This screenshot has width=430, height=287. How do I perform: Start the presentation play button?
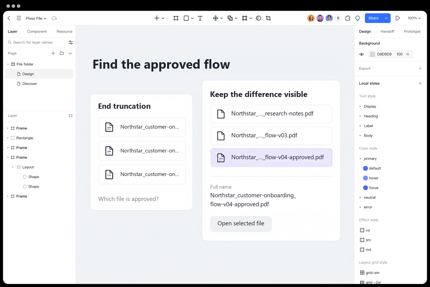click(398, 18)
